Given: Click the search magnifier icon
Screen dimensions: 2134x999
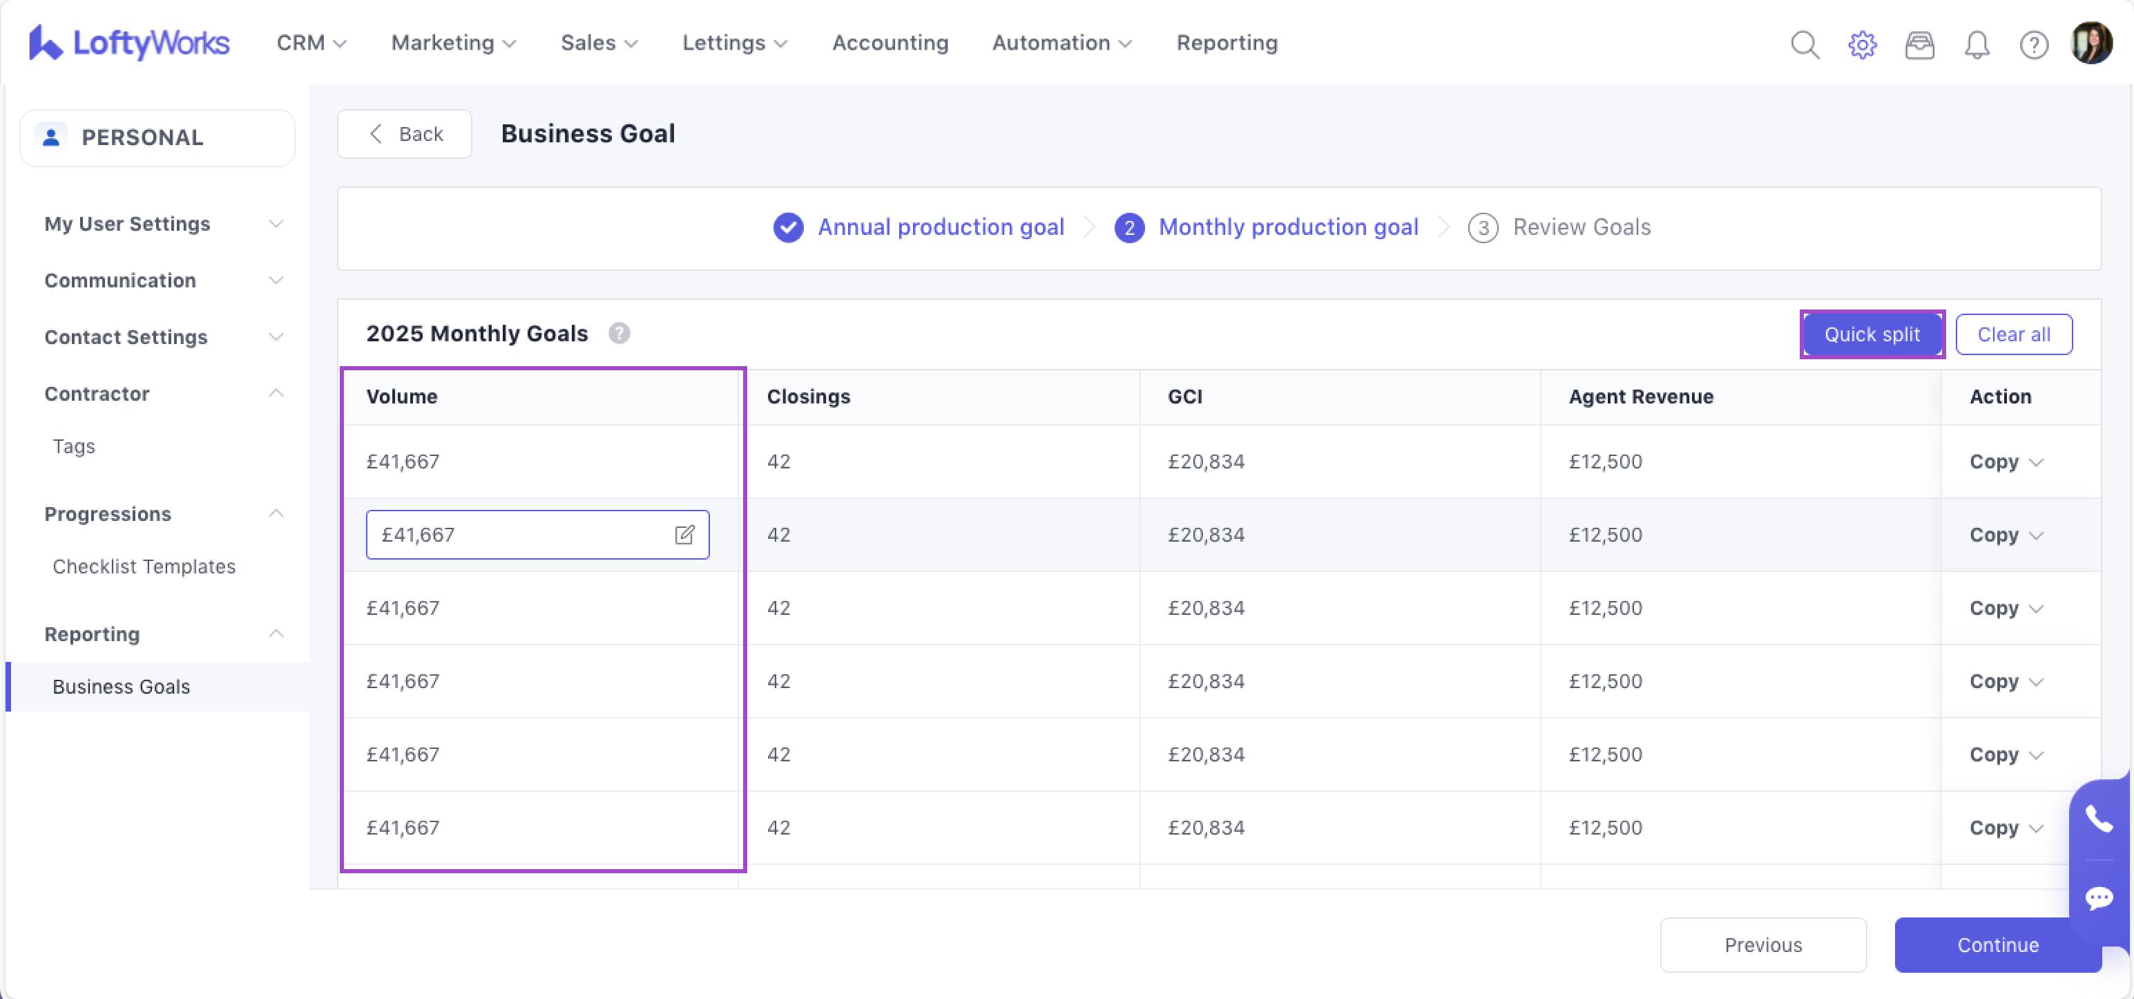Looking at the screenshot, I should [x=1805, y=44].
